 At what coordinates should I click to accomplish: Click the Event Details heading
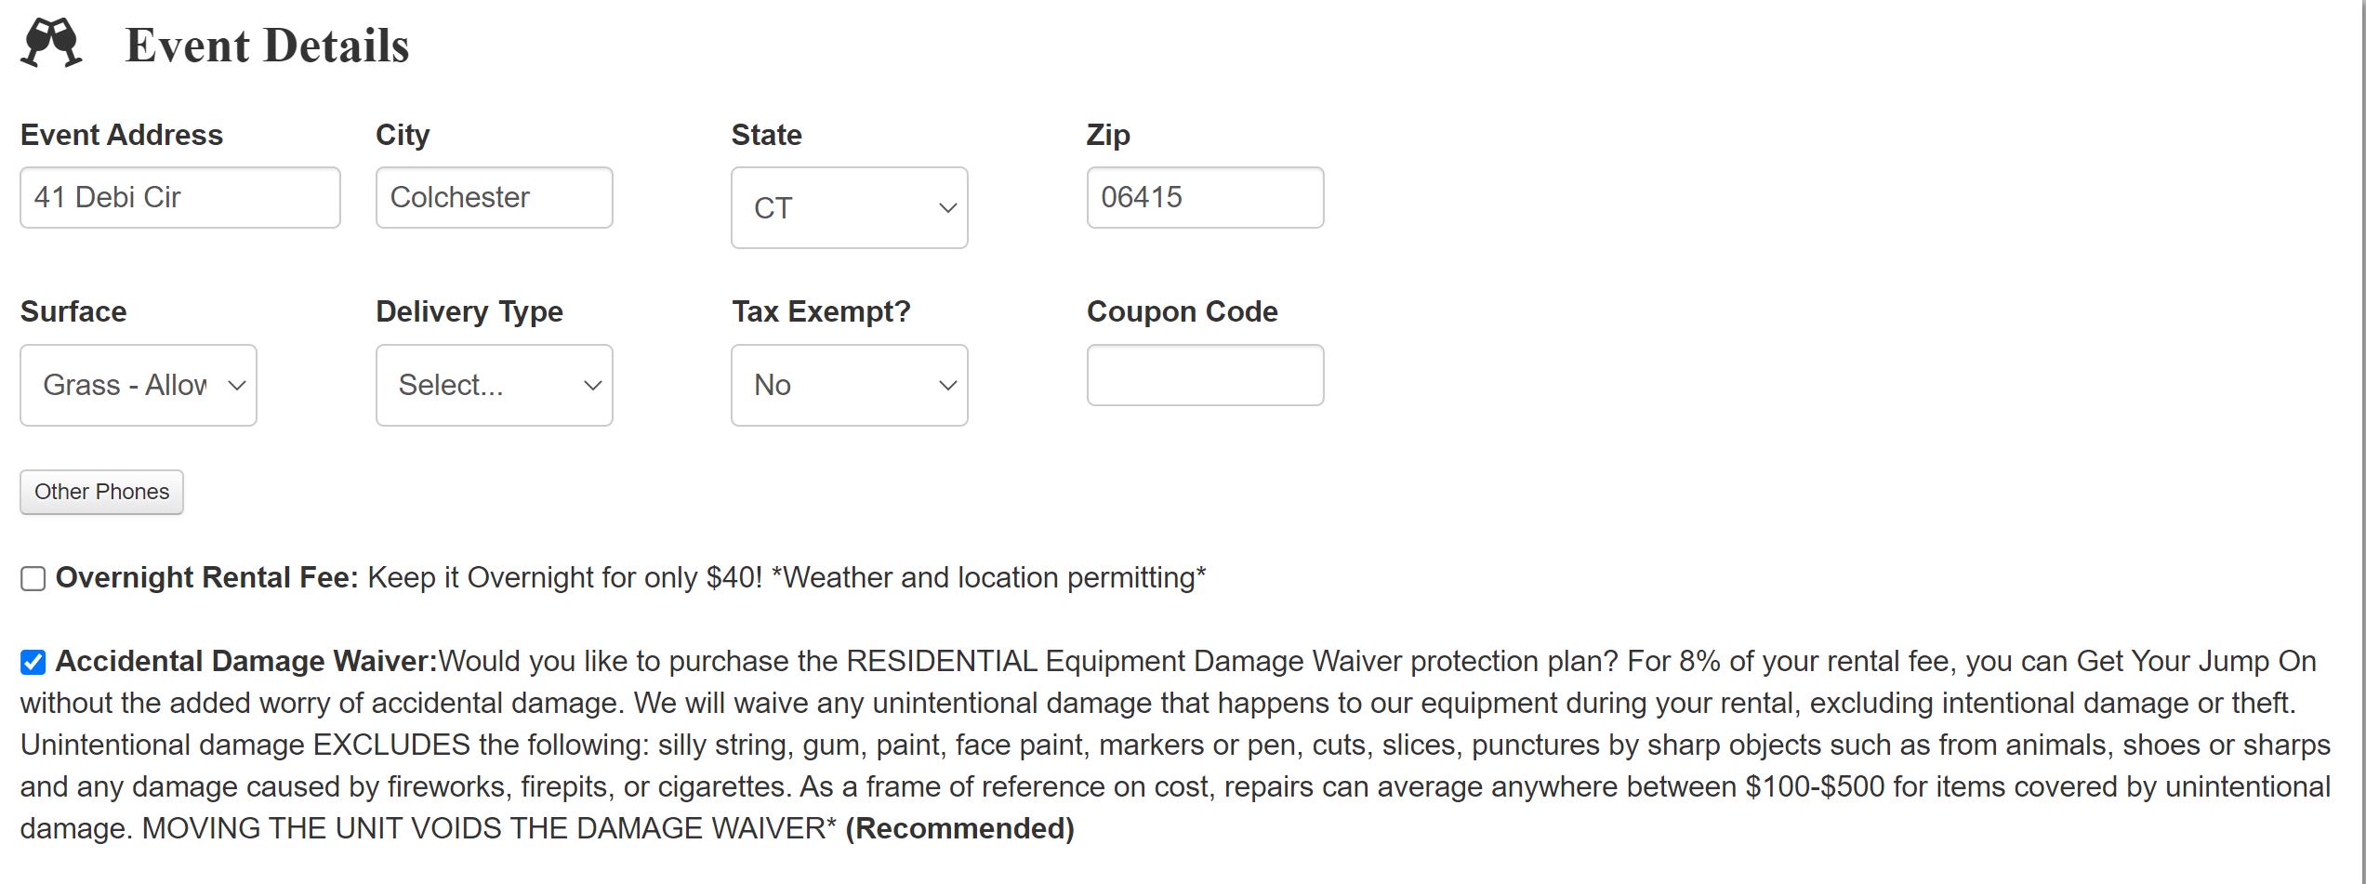267,46
